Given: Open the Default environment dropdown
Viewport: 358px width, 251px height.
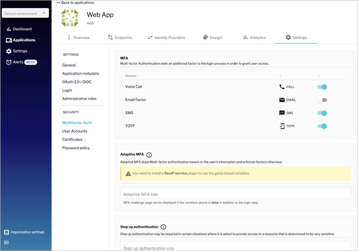Looking at the screenshot, I should 25,13.
